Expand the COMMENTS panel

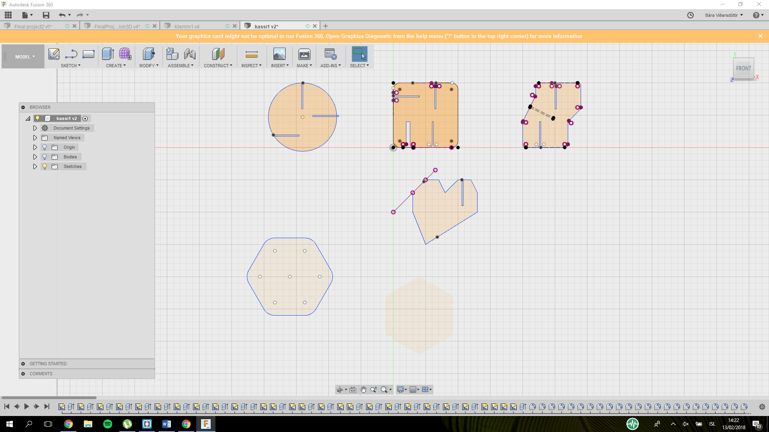pyautogui.click(x=23, y=374)
